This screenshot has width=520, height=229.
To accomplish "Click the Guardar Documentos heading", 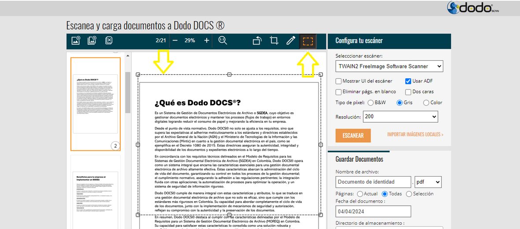I will point(360,159).
